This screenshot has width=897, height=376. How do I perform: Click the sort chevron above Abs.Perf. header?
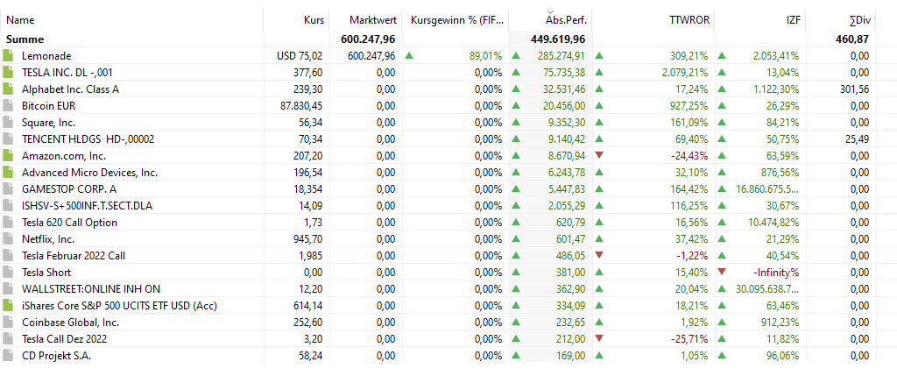551,12
